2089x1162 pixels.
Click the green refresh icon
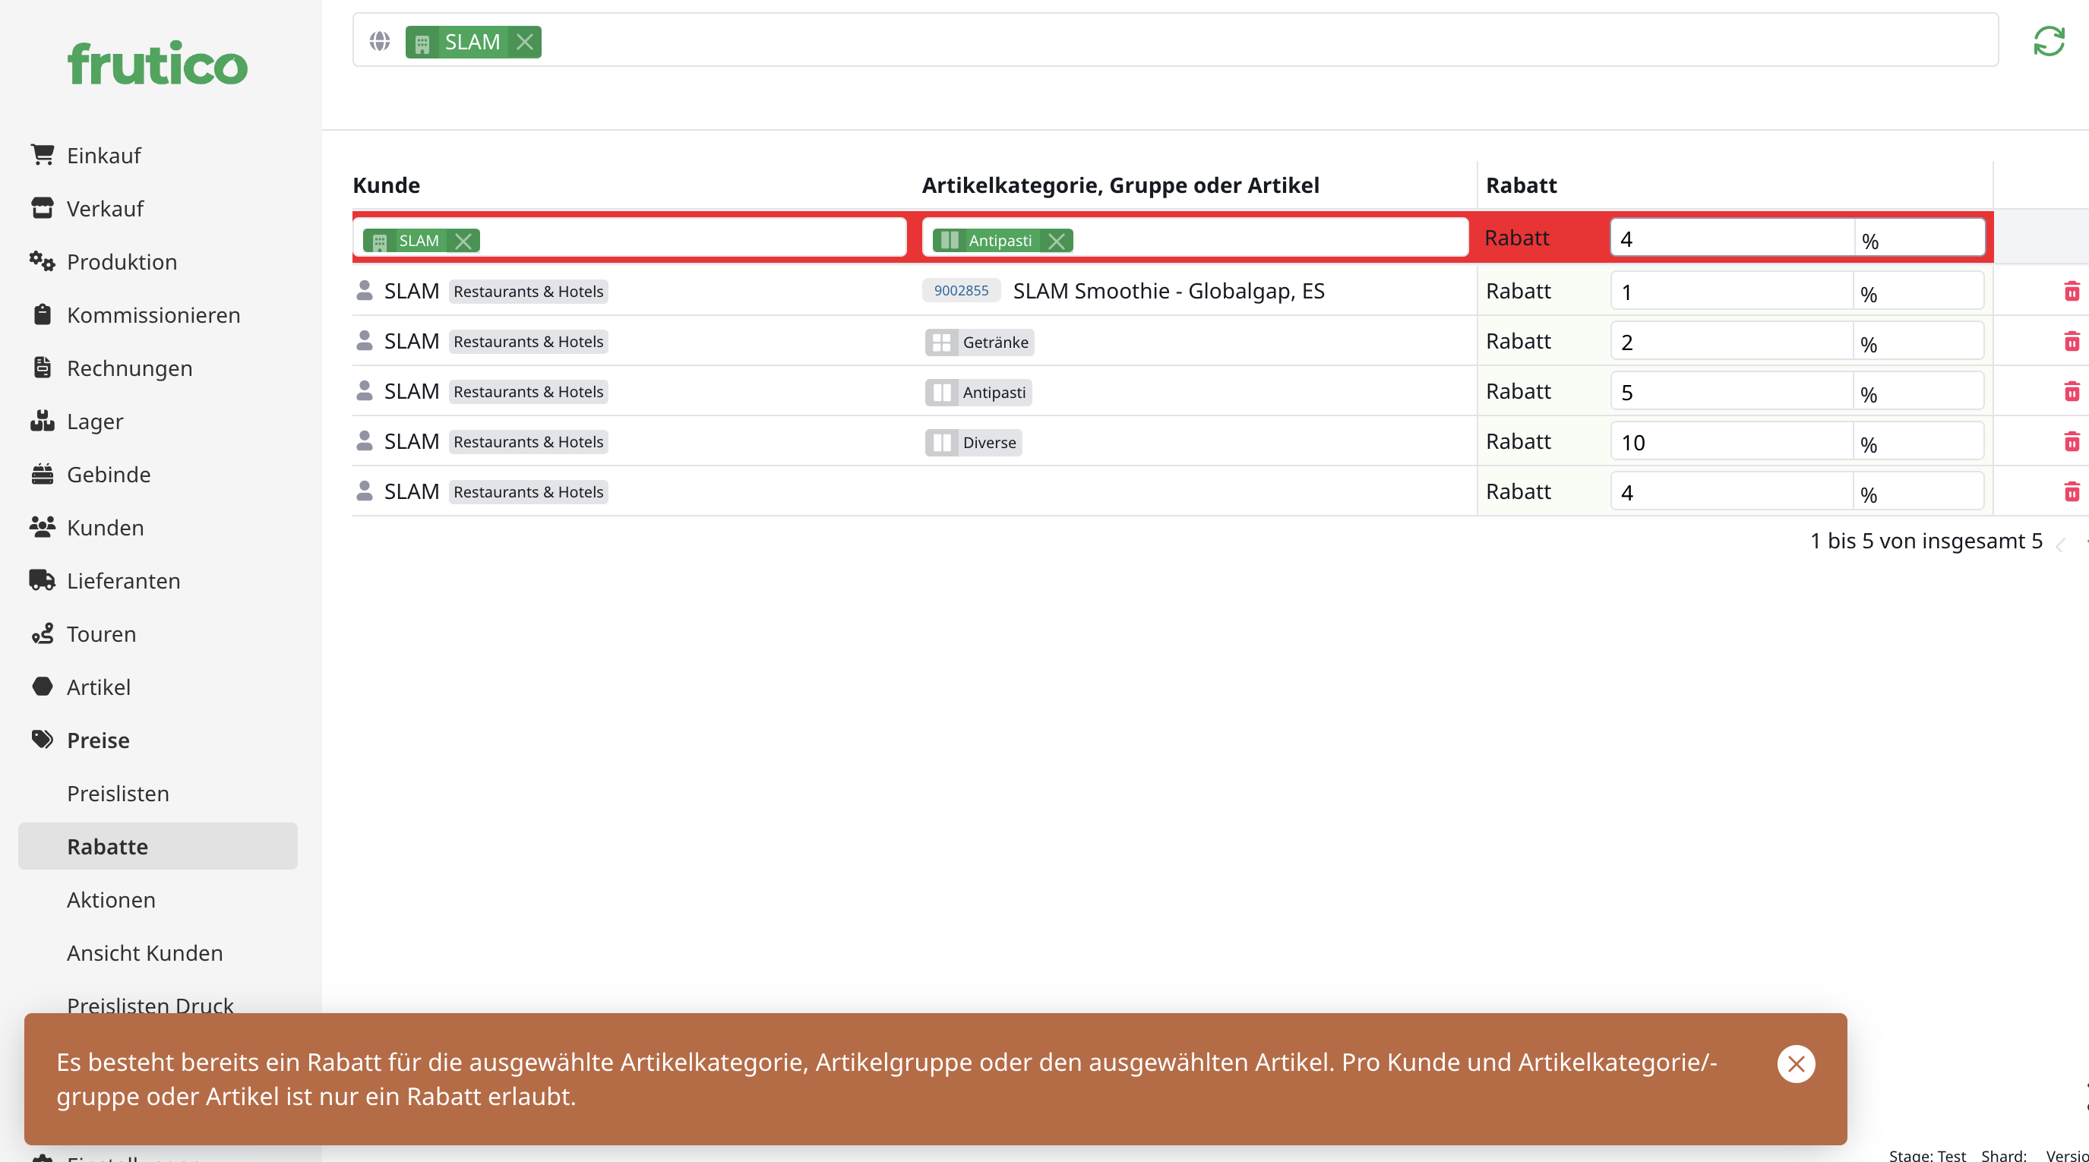[x=2049, y=41]
